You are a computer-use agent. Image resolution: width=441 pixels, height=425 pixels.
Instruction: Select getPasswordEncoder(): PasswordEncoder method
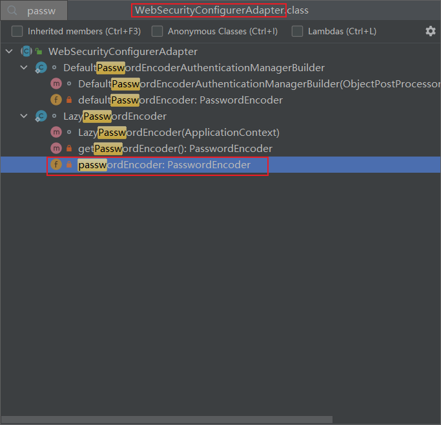click(x=221, y=148)
